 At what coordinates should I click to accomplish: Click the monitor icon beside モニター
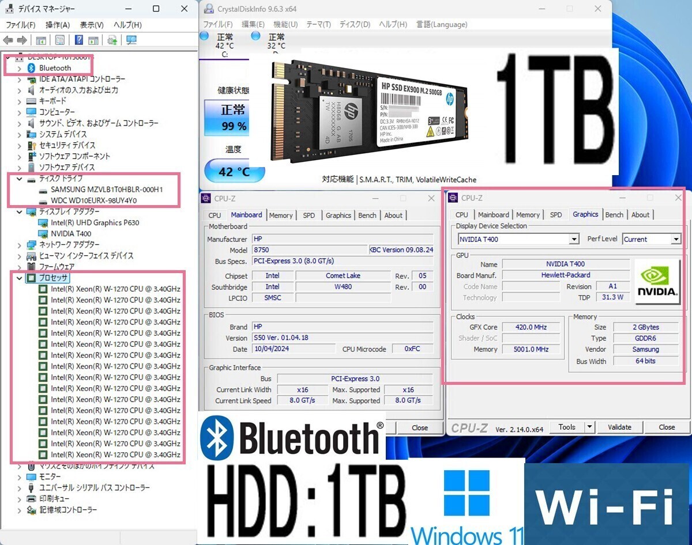click(32, 477)
